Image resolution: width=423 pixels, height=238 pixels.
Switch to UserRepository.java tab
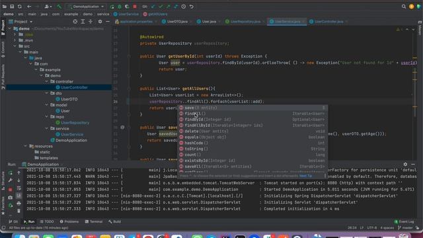coord(245,22)
